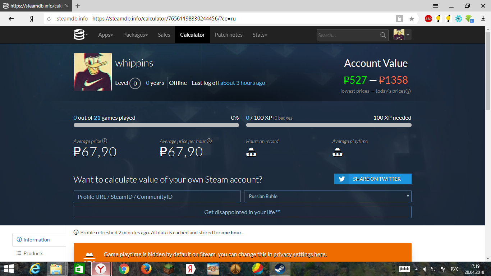491x276 pixels.
Task: Open Windows Start button
Action: (x=9, y=268)
